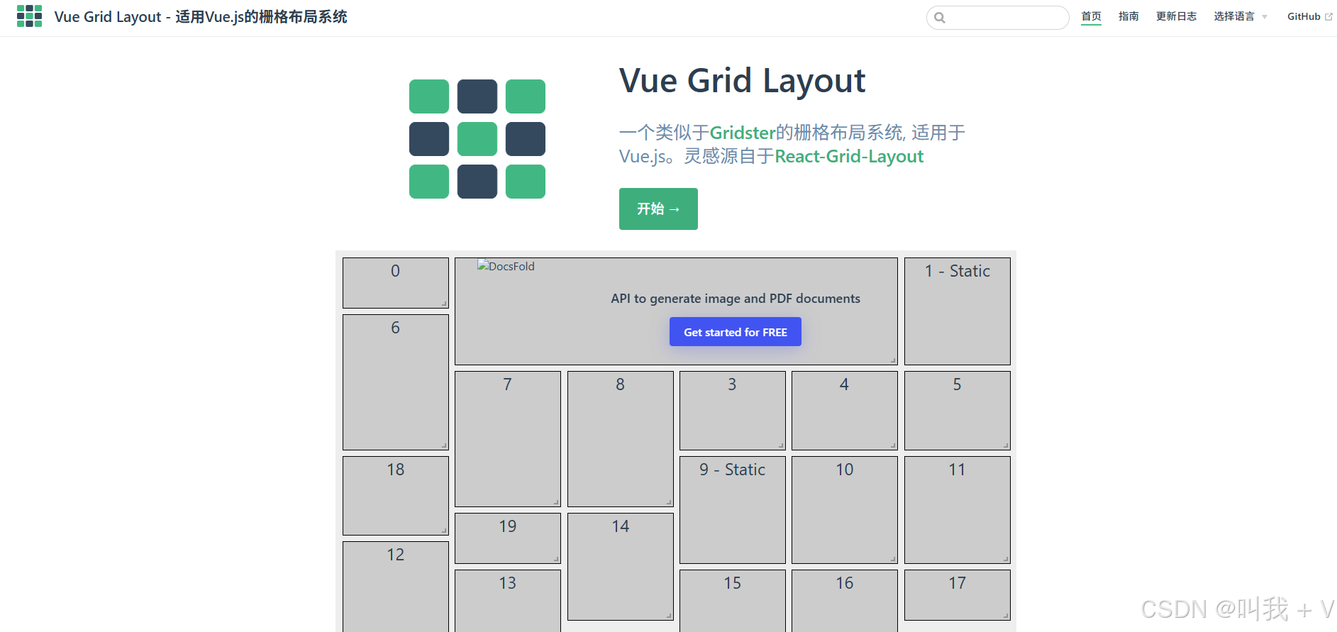Click resize handle of grid item 4
This screenshot has width=1337, height=632.
(893, 445)
